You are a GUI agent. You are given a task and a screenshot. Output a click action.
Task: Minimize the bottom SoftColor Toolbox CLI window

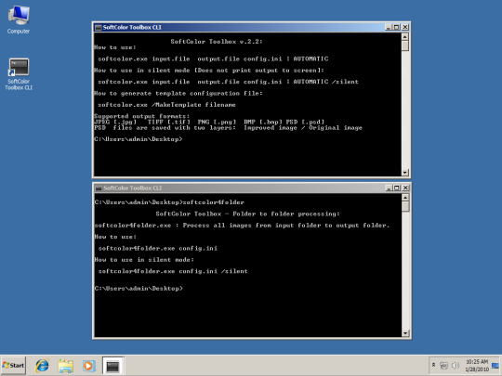click(x=389, y=188)
